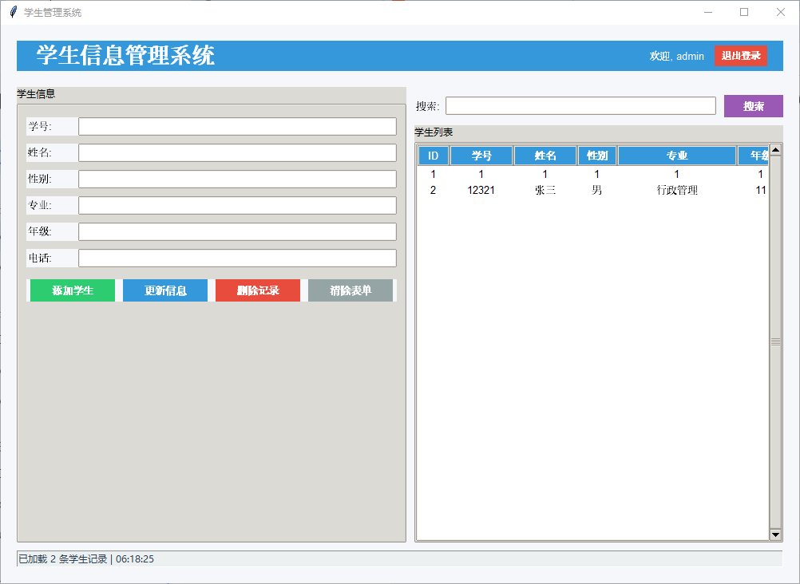
Task: Click the purple 搜索 search button
Action: tap(753, 105)
